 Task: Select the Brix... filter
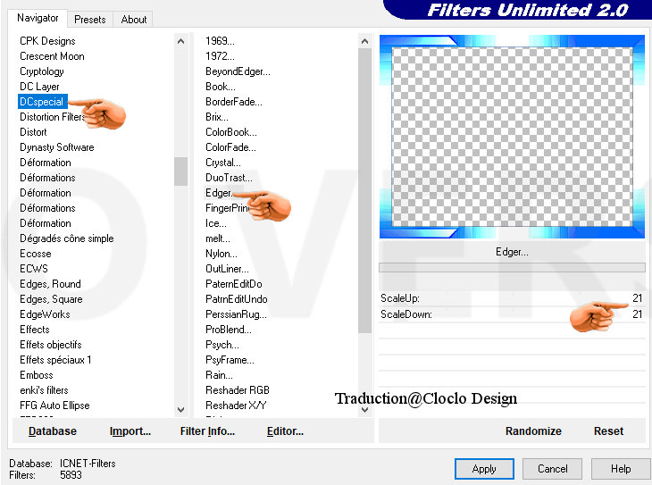pyautogui.click(x=217, y=117)
